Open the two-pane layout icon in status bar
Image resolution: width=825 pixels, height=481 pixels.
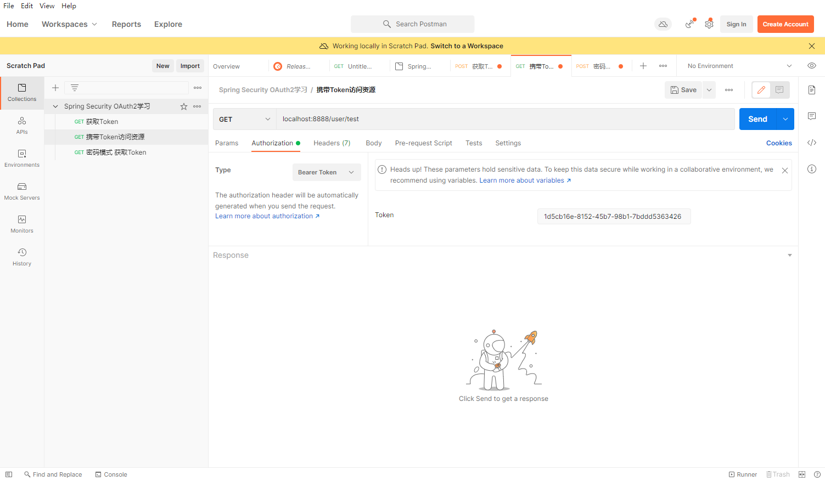[x=802, y=474]
